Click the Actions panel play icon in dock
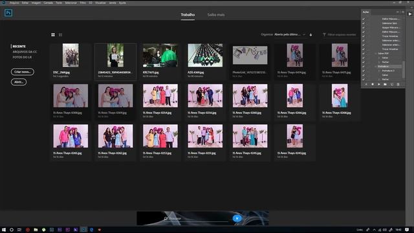Screen dimensions: 414x233 pos(409,14)
